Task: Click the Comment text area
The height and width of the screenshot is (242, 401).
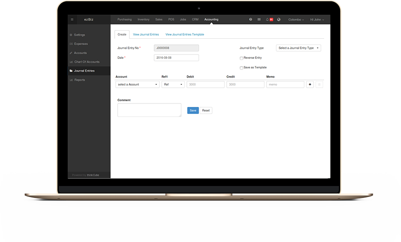Action: [149, 110]
